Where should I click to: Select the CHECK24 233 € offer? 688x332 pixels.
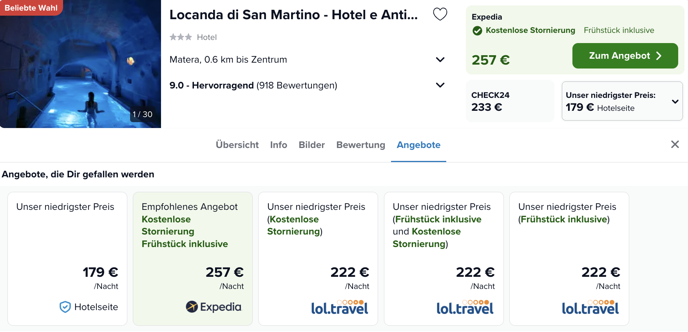510,101
